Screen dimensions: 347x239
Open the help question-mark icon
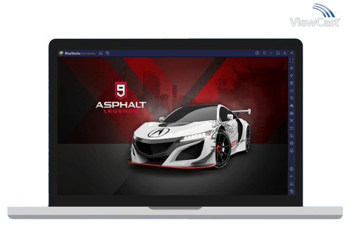[x=257, y=53]
